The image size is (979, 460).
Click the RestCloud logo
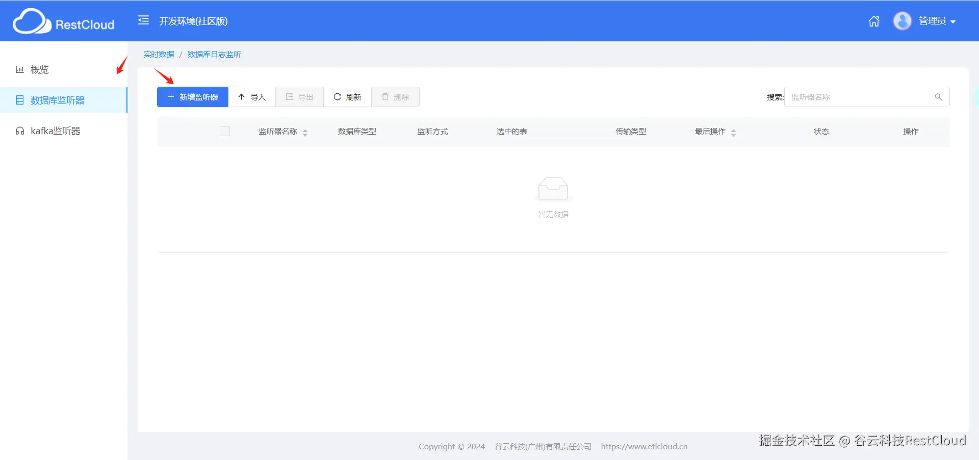coord(64,21)
